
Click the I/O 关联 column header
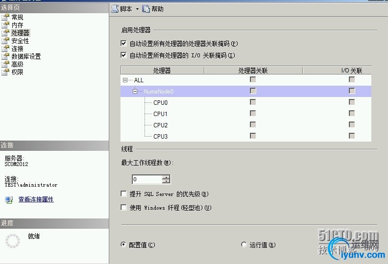coord(337,71)
